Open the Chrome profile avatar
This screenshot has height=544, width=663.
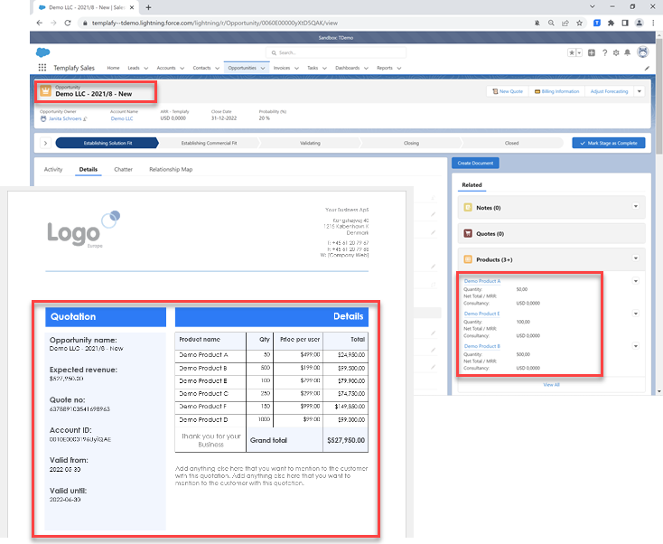[640, 23]
